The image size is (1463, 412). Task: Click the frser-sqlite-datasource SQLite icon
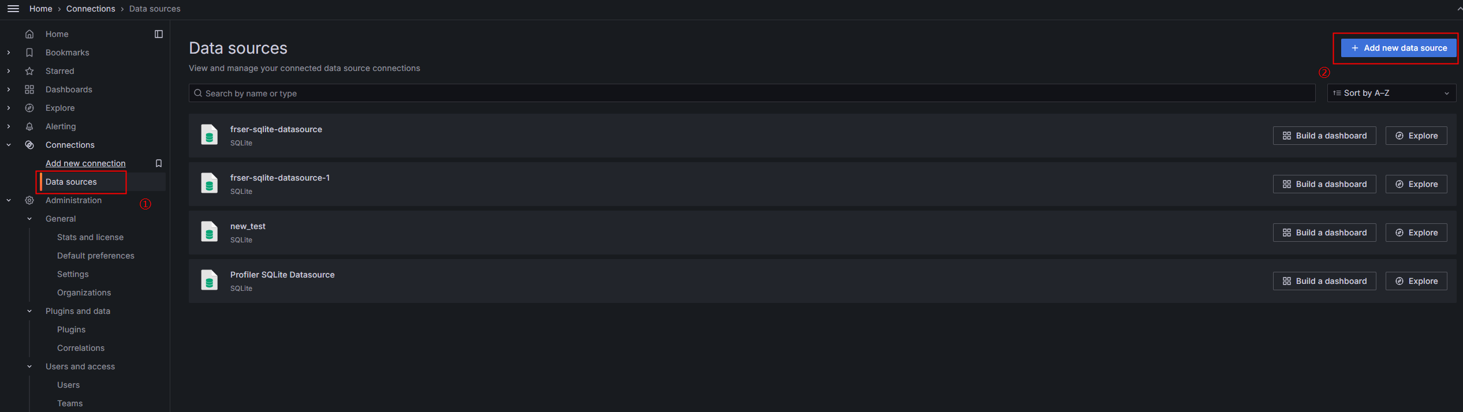tap(209, 135)
